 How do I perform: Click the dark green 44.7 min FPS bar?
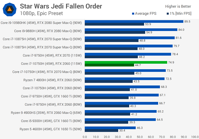(x=109, y=65)
